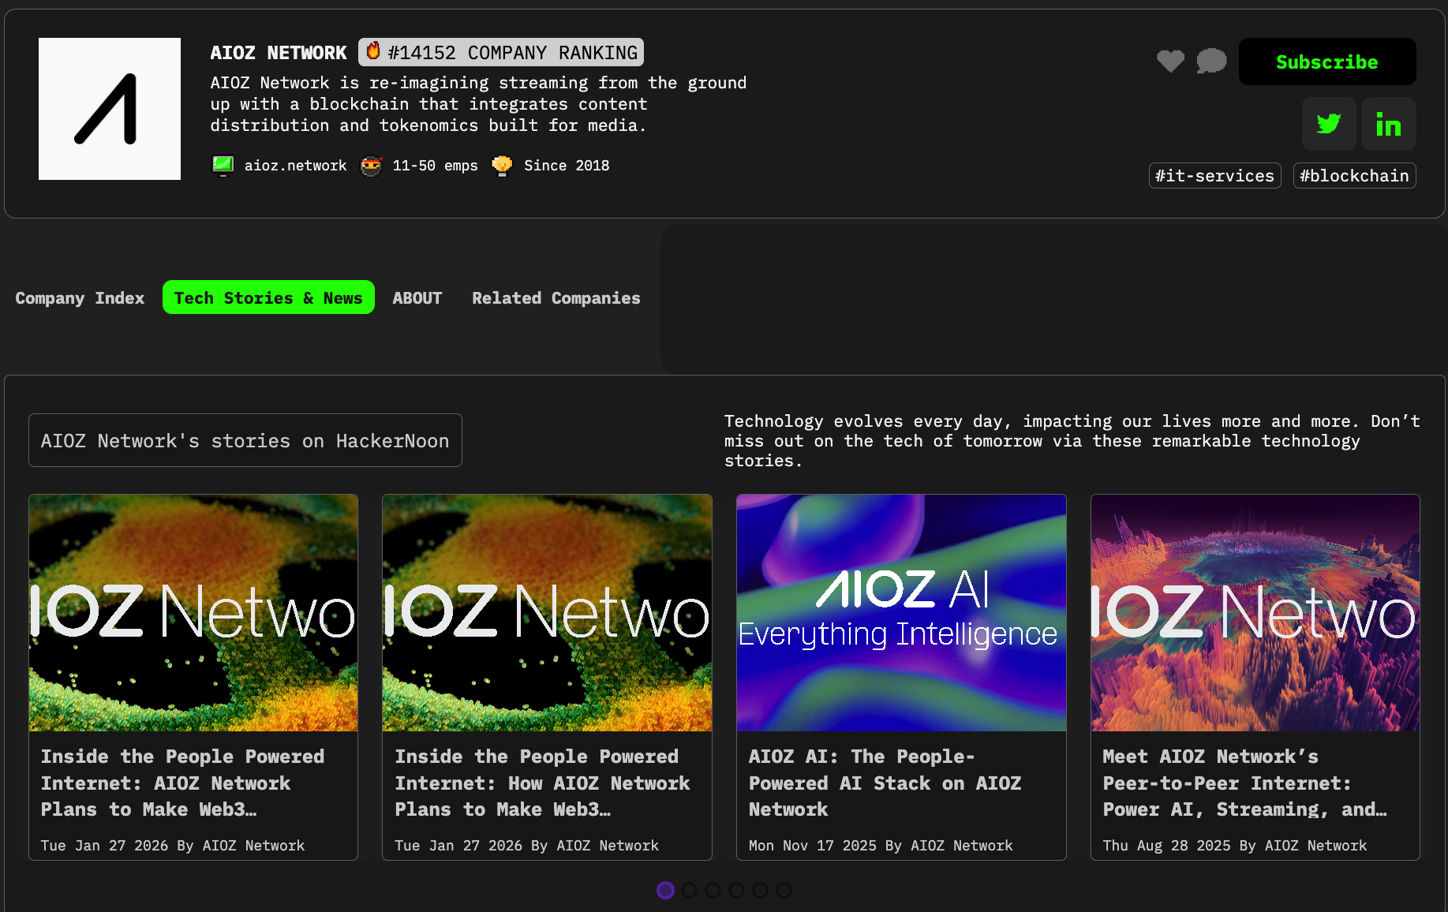Viewport: 1448px width, 912px height.
Task: Switch to the Company Index tab
Action: [80, 297]
